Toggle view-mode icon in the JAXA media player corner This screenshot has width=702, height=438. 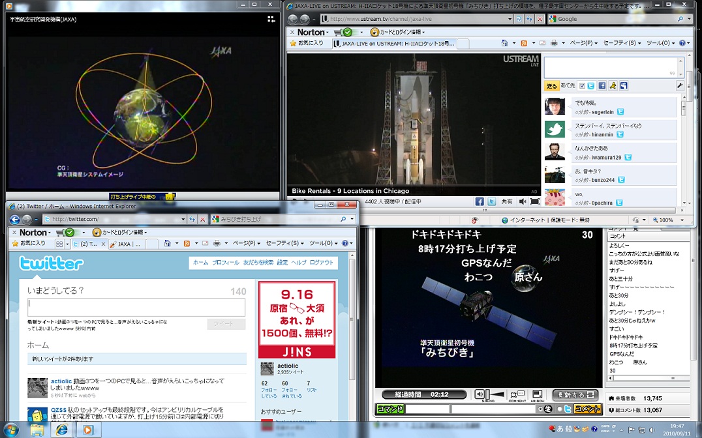click(x=271, y=19)
